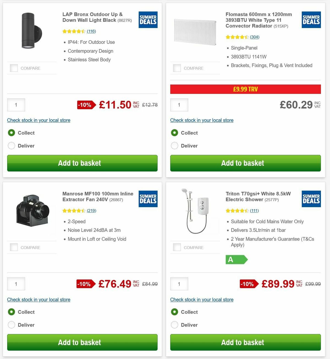This screenshot has width=330, height=359.
Task: Add the Flomasta radiator to basket
Action: coord(245,163)
